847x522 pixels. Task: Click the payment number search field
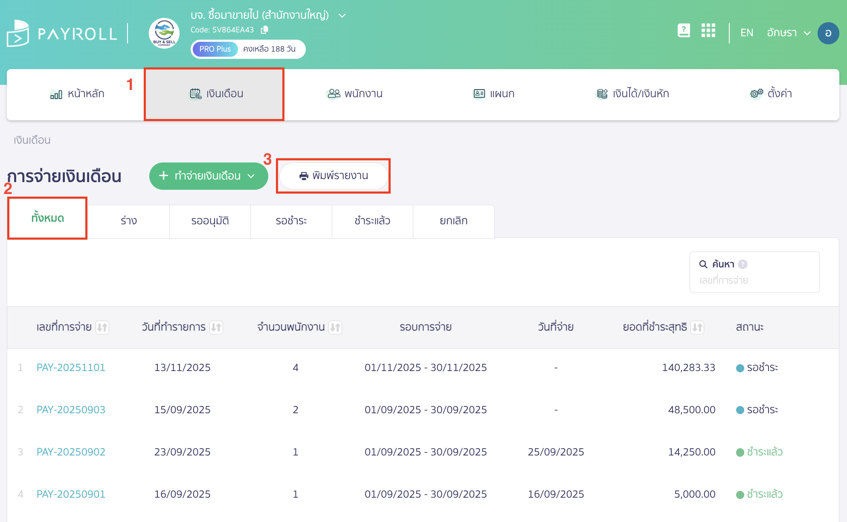click(754, 281)
